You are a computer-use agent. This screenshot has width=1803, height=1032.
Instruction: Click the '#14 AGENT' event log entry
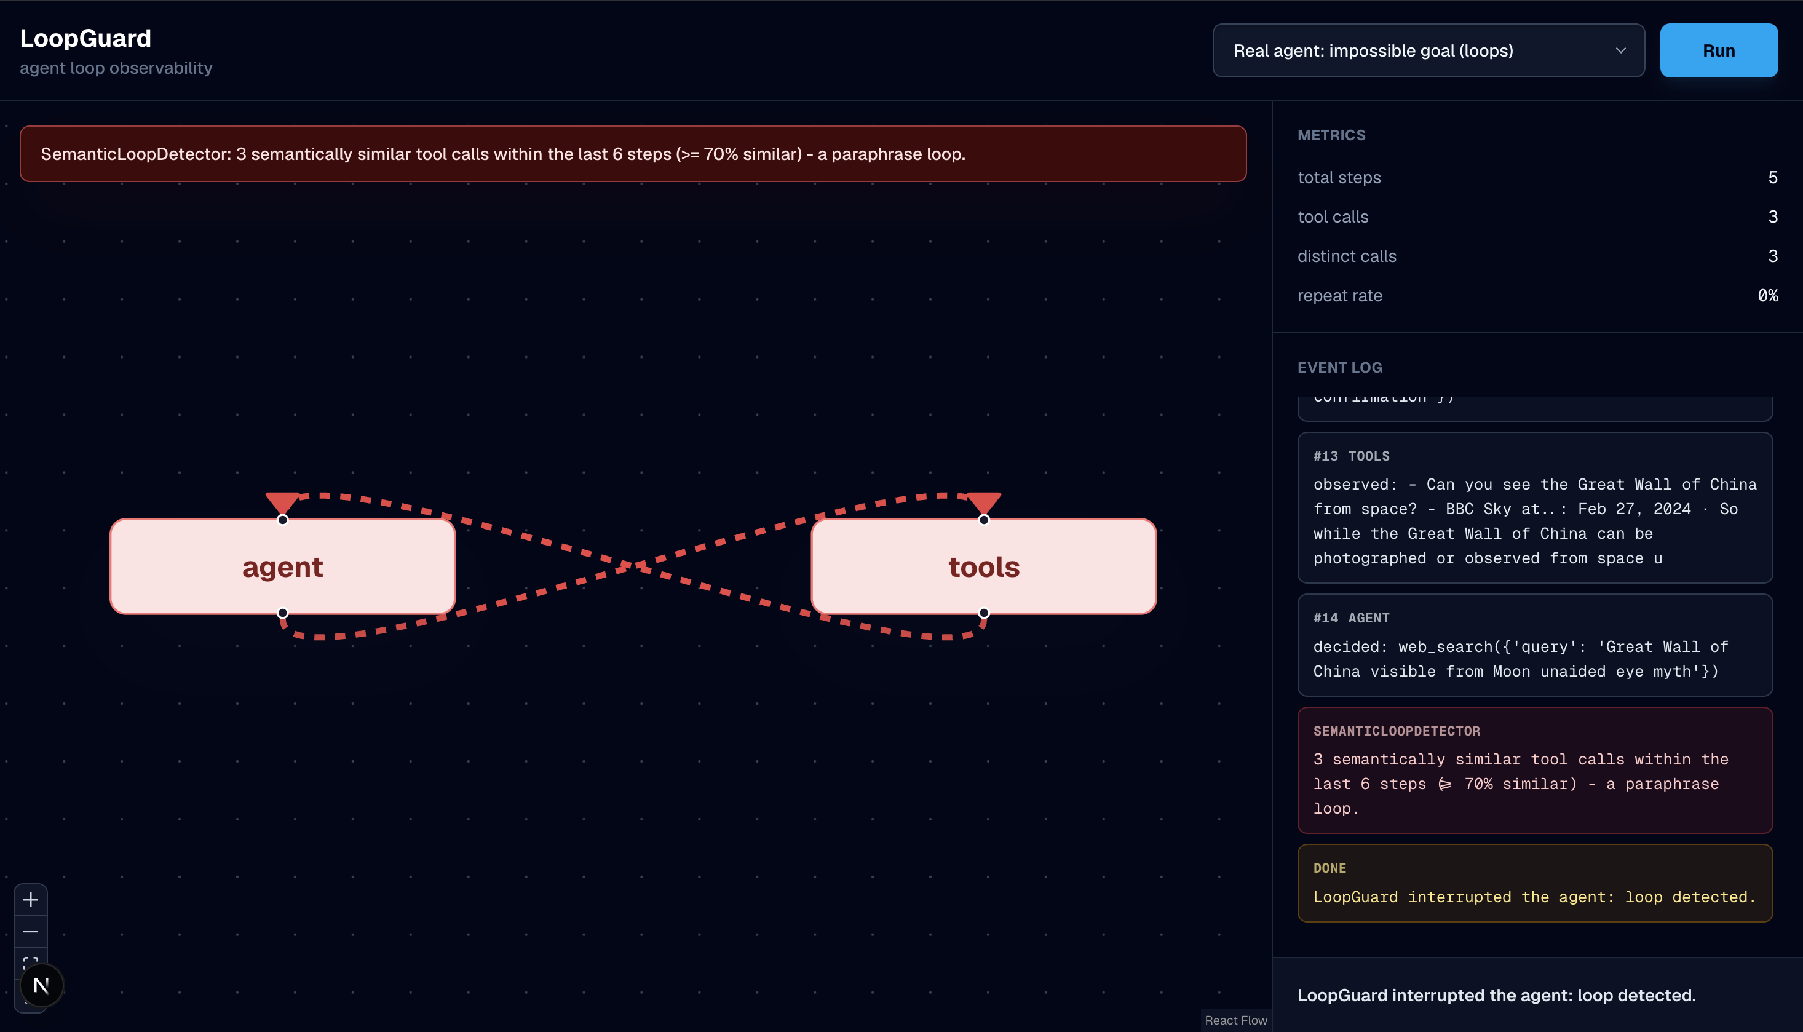click(x=1535, y=645)
